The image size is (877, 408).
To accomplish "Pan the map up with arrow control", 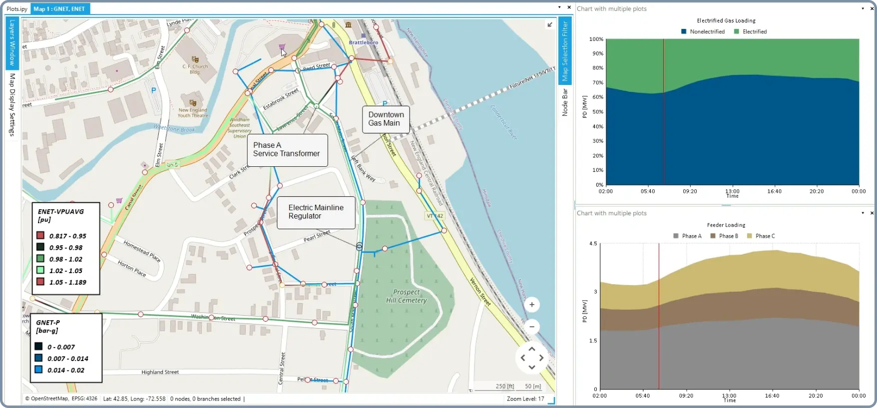I will point(532,349).
